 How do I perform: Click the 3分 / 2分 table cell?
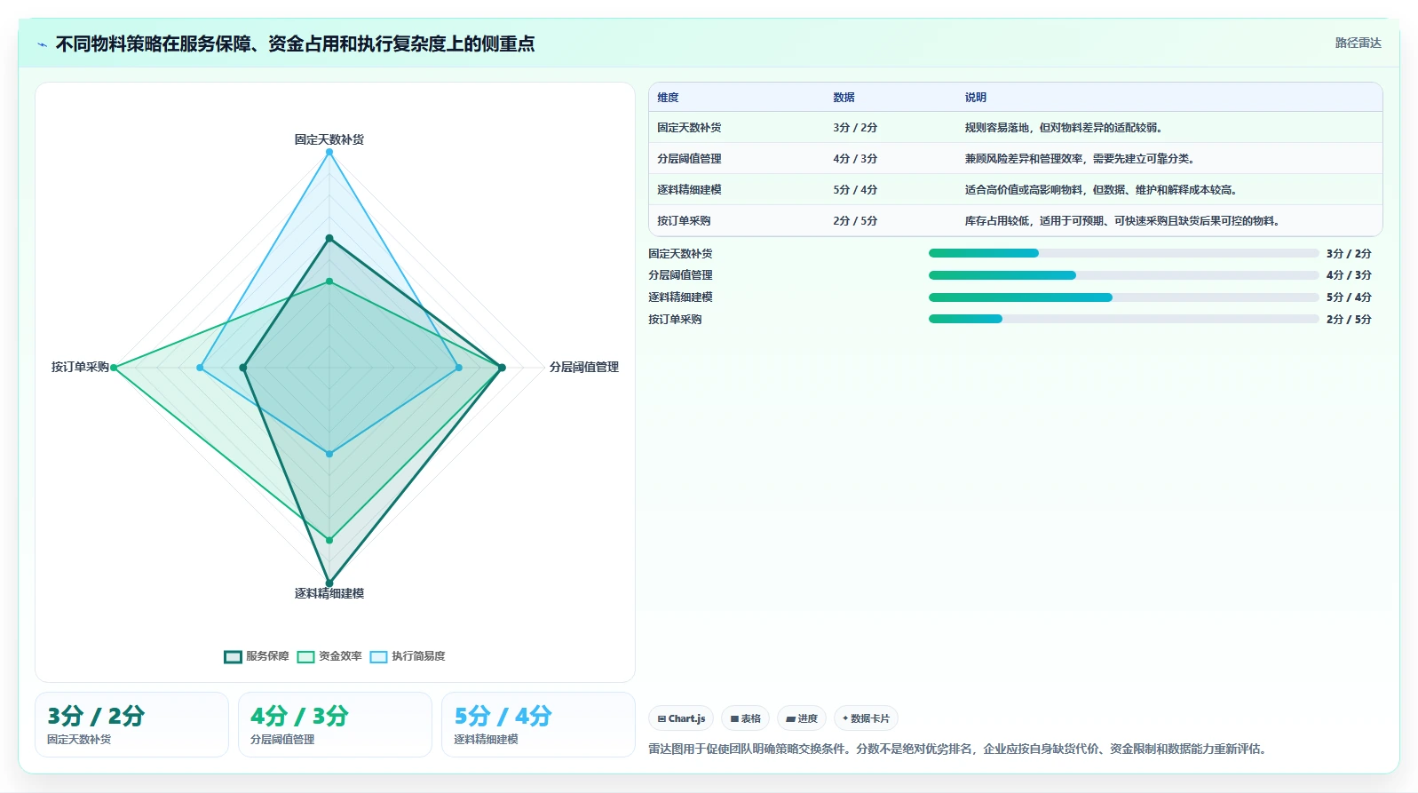click(x=855, y=128)
